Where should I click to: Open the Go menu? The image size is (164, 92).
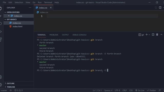(34, 2)
